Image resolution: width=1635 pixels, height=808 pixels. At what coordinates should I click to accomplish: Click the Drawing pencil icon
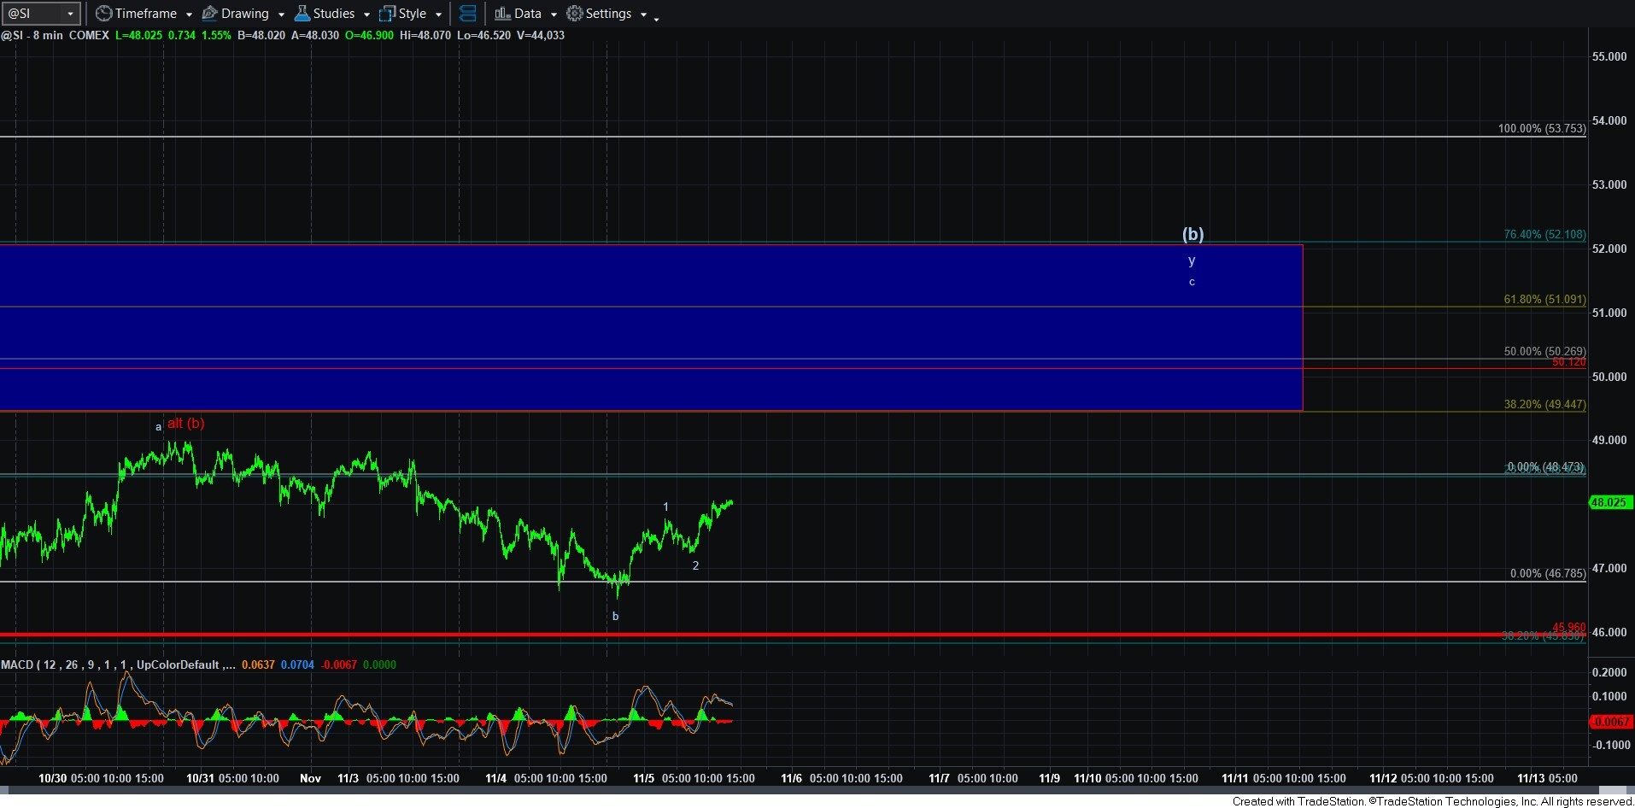209,14
